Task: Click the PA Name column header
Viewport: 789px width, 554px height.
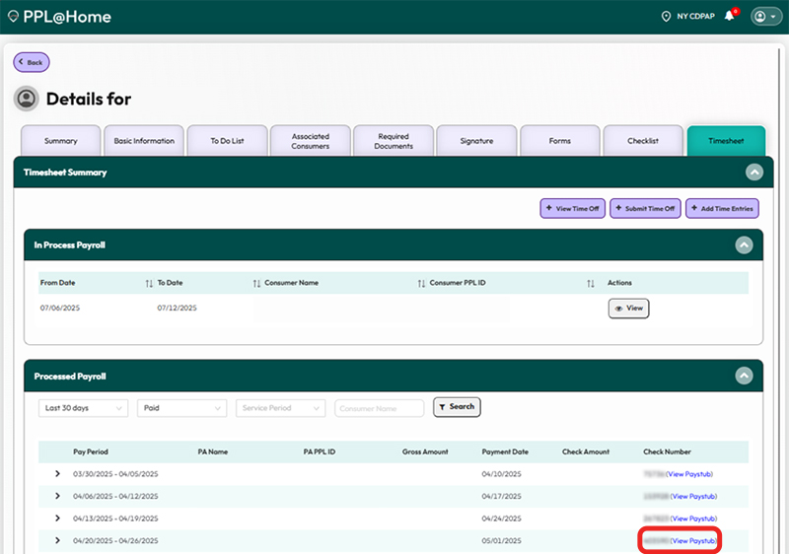Action: pyautogui.click(x=212, y=451)
